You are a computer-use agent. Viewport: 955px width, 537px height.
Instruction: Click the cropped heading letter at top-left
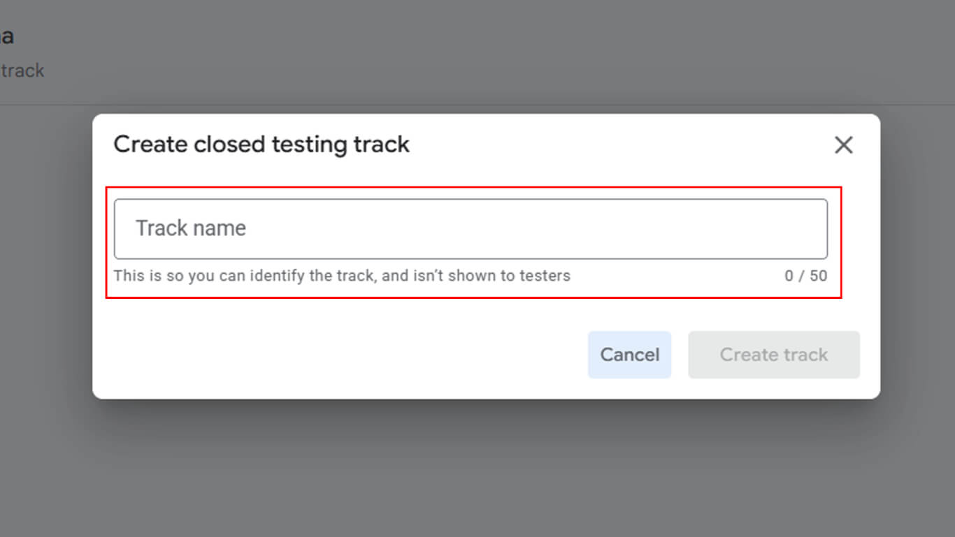point(6,36)
